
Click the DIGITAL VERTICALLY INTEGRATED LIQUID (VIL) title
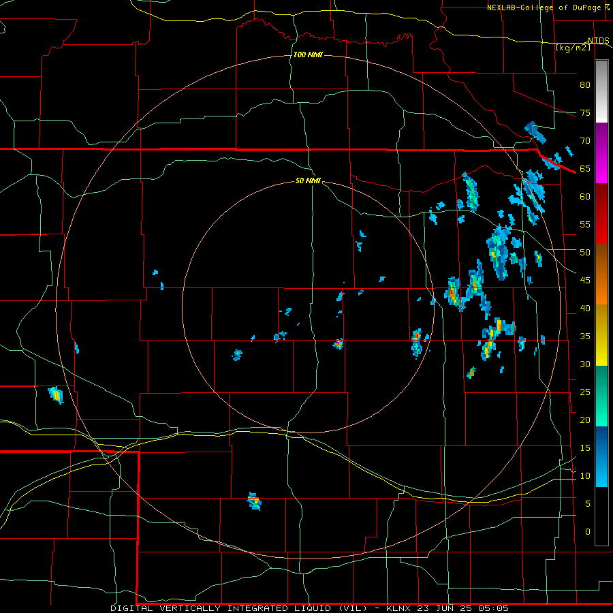[x=240, y=608]
